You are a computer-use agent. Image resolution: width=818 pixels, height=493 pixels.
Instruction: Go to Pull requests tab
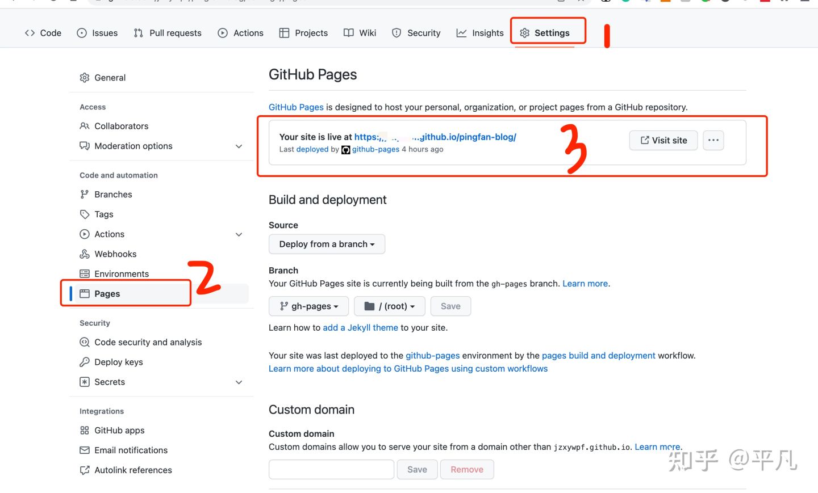[x=168, y=33]
